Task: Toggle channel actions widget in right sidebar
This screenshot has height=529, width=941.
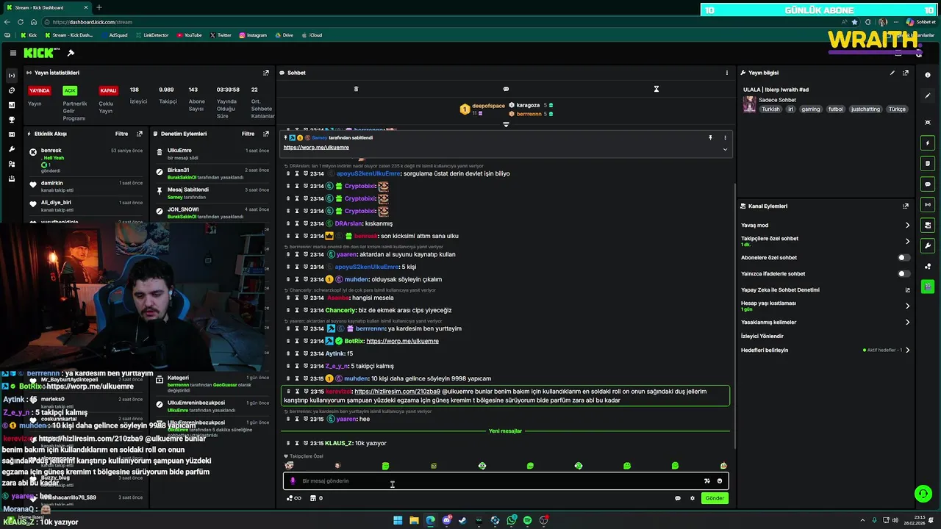Action: click(x=928, y=225)
